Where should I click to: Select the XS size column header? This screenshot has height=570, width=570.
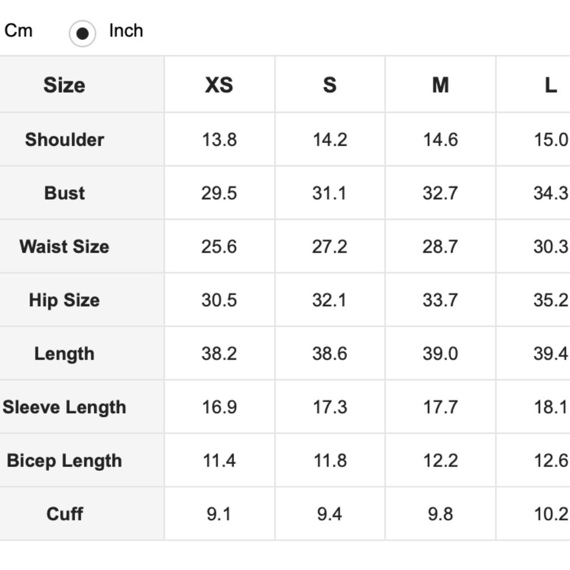(219, 85)
